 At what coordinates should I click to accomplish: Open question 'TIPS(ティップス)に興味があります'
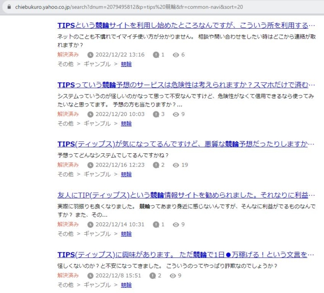point(186,254)
